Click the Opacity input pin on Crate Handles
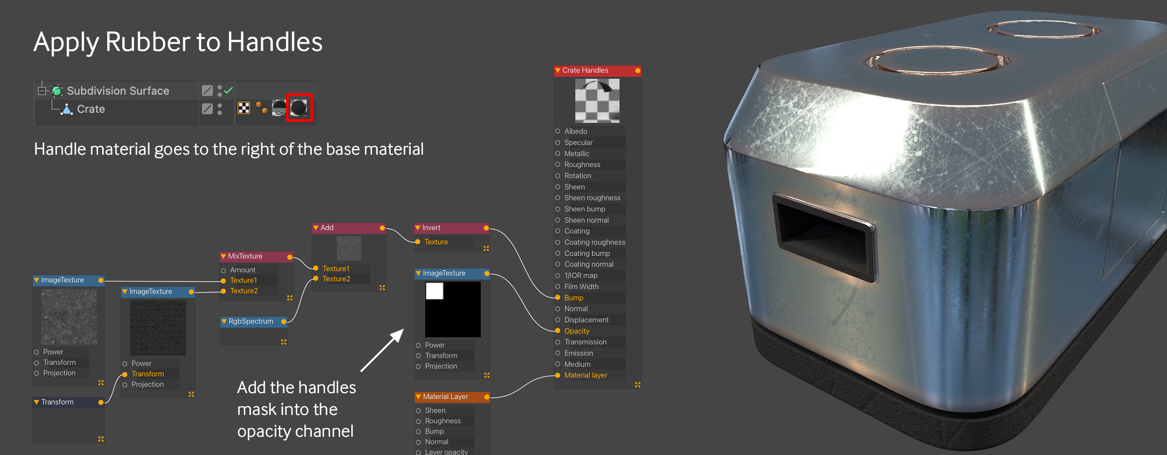Screen dimensions: 1167x455 coord(558,331)
